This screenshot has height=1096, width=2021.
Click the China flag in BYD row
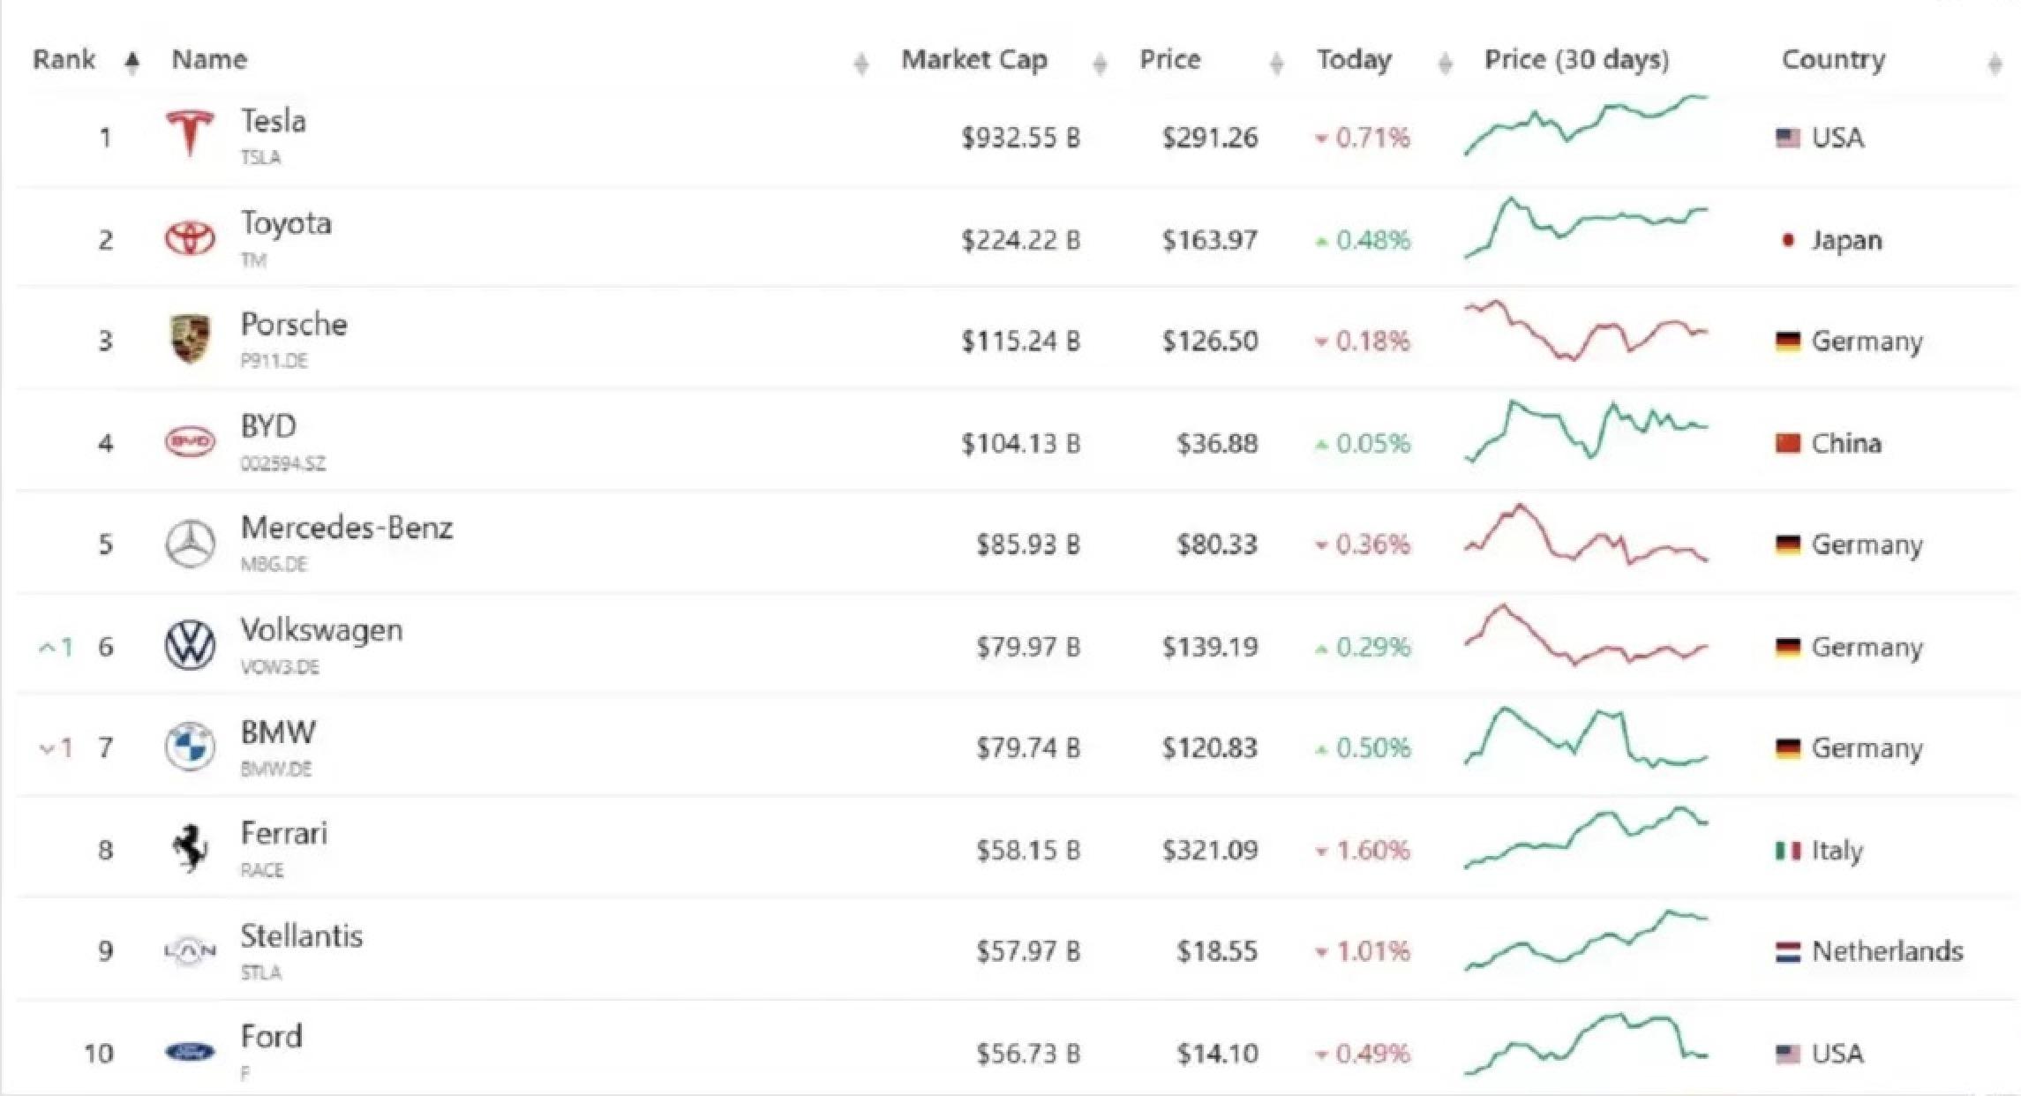click(1788, 443)
